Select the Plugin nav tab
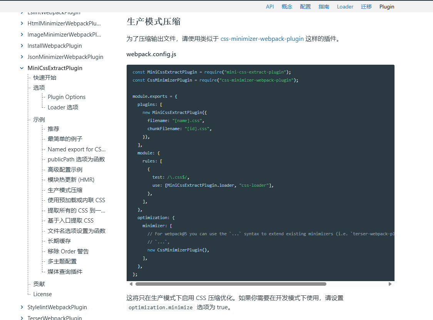Screen dimensions: 433x320 click(x=386, y=7)
